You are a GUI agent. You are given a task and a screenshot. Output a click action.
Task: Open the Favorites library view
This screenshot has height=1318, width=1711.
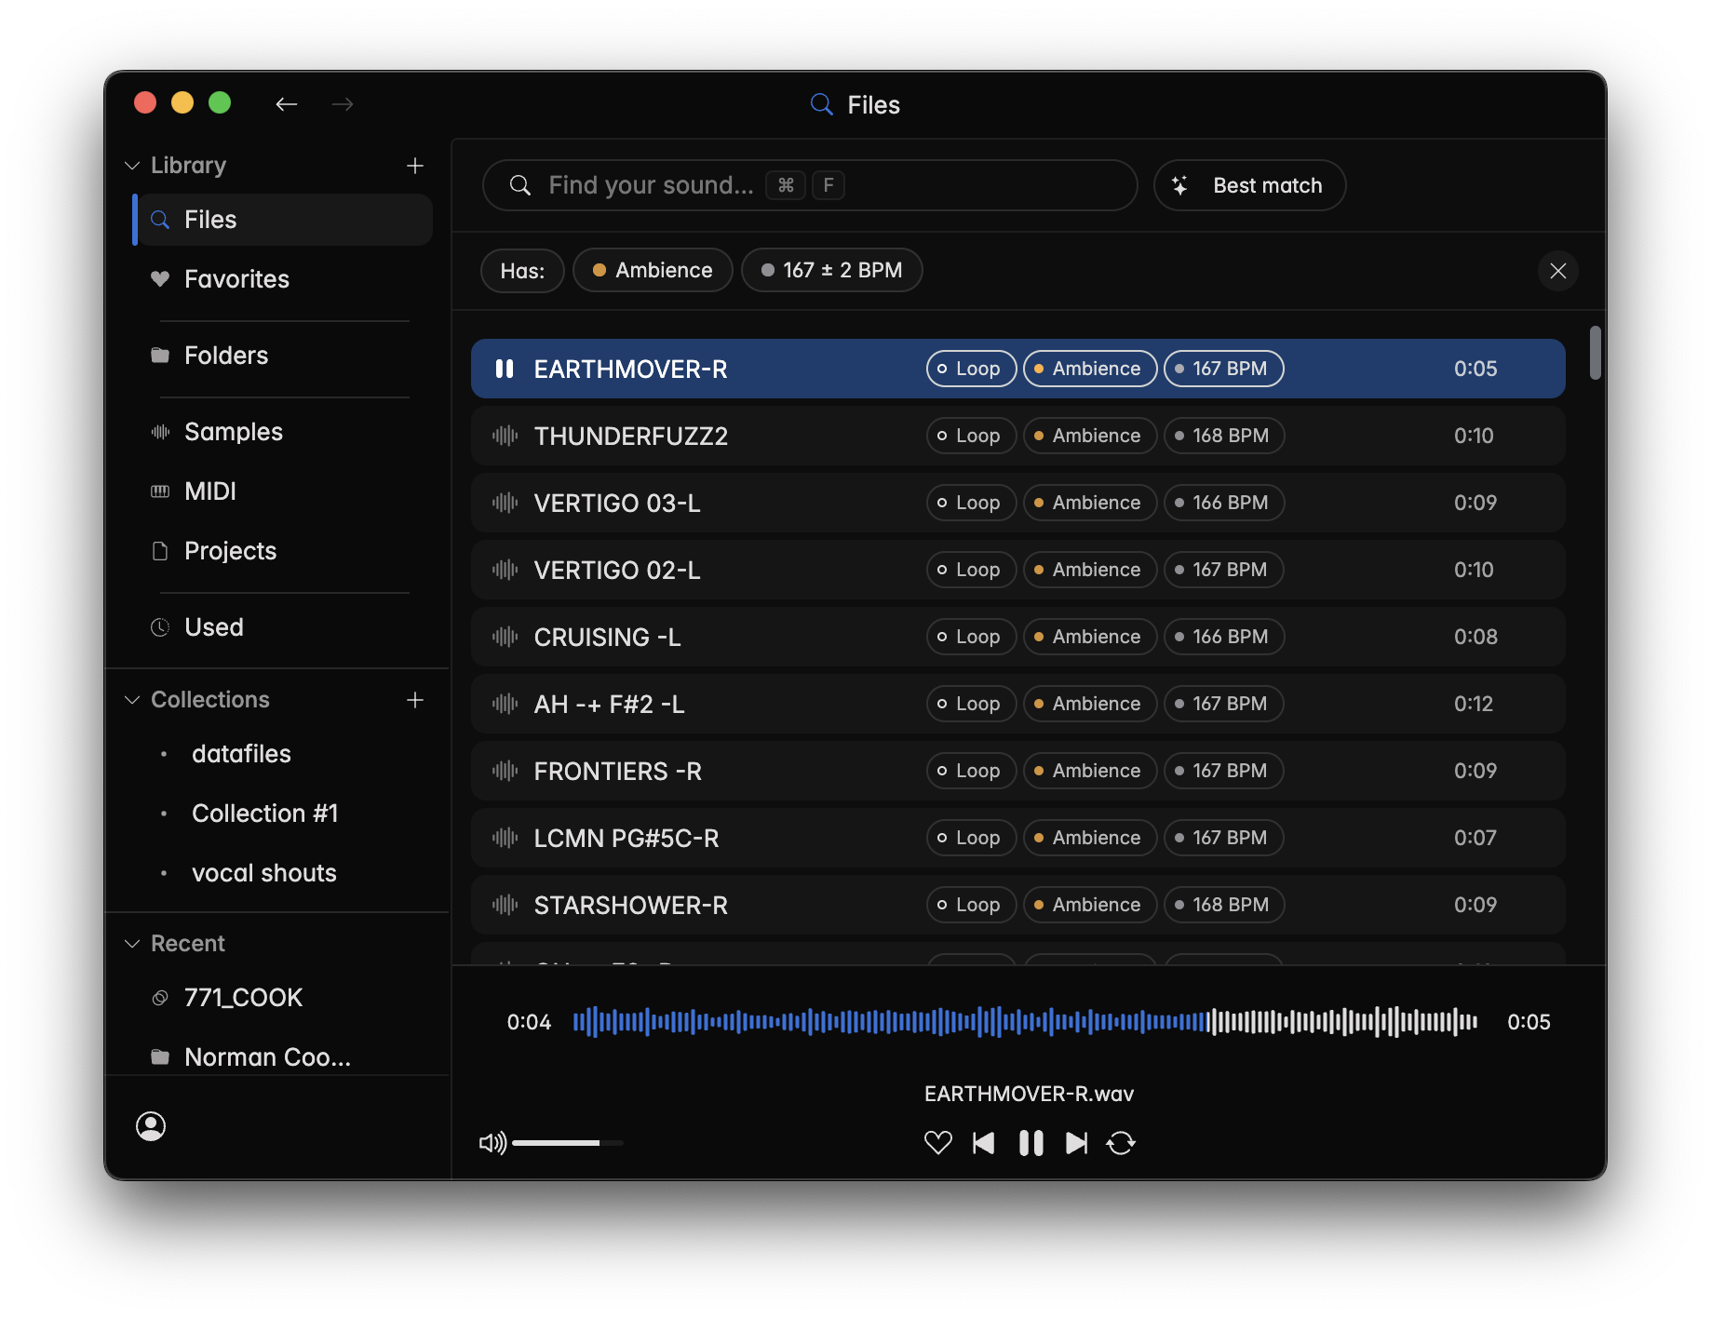click(236, 279)
